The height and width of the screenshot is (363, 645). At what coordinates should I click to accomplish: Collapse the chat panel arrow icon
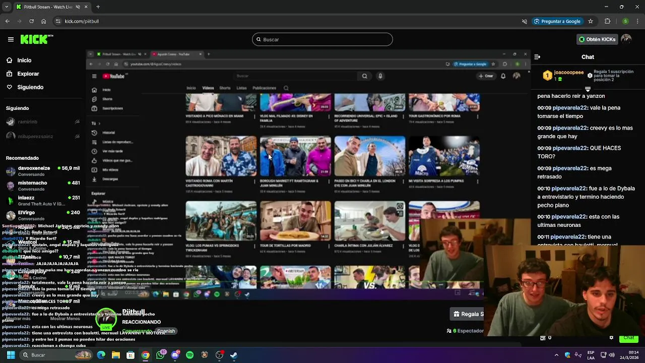tap(537, 57)
